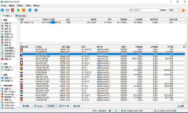Click the MediaGet2 client cell

tap(104, 84)
